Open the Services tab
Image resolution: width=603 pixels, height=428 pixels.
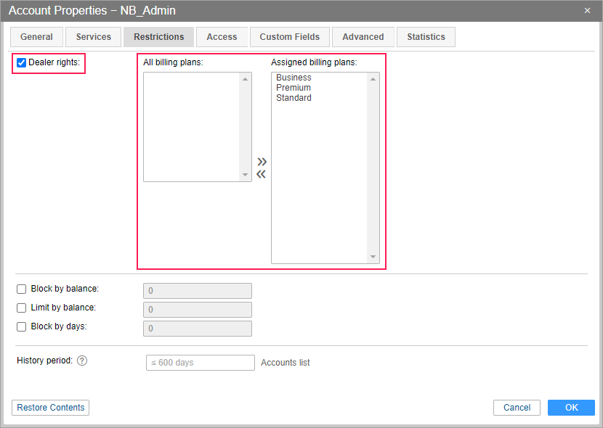[x=94, y=37]
